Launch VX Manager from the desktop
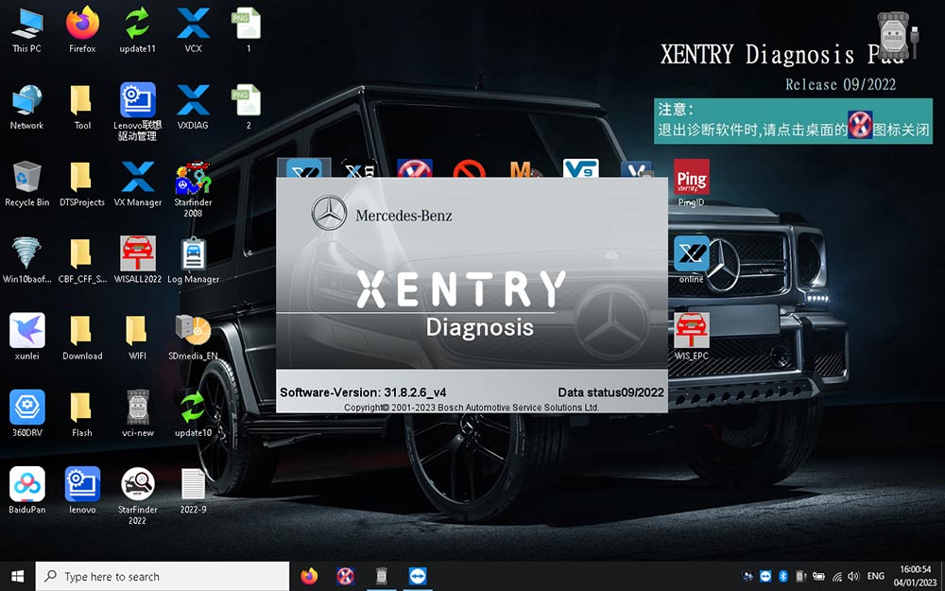The width and height of the screenshot is (945, 591). [137, 184]
